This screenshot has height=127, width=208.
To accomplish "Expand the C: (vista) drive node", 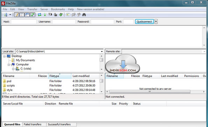I will coord(13,69).
